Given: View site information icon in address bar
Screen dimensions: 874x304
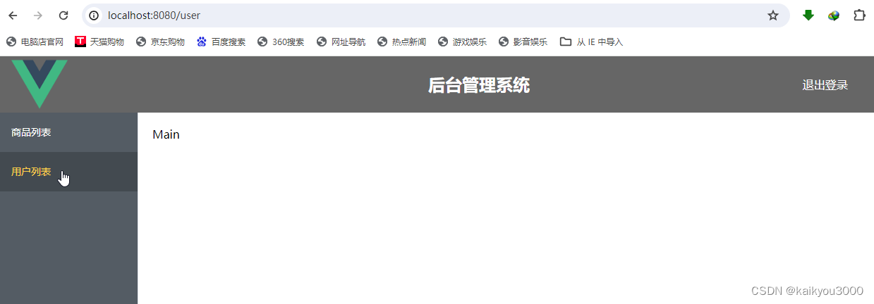Looking at the screenshot, I should tap(94, 15).
